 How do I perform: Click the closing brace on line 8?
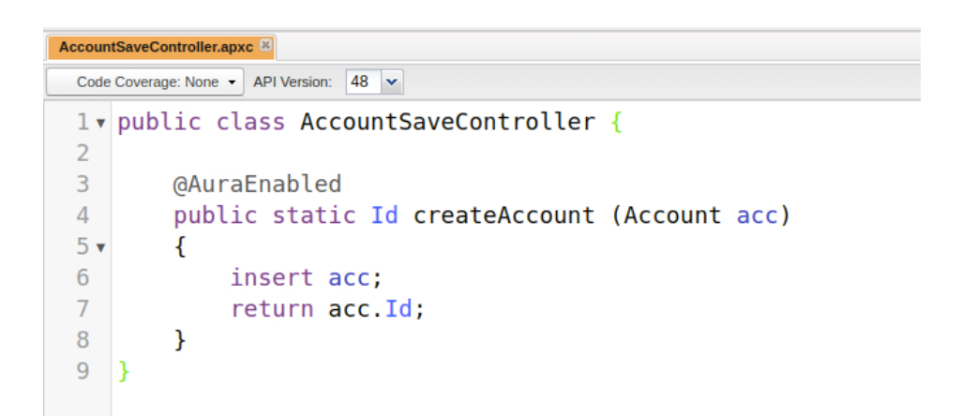180,340
